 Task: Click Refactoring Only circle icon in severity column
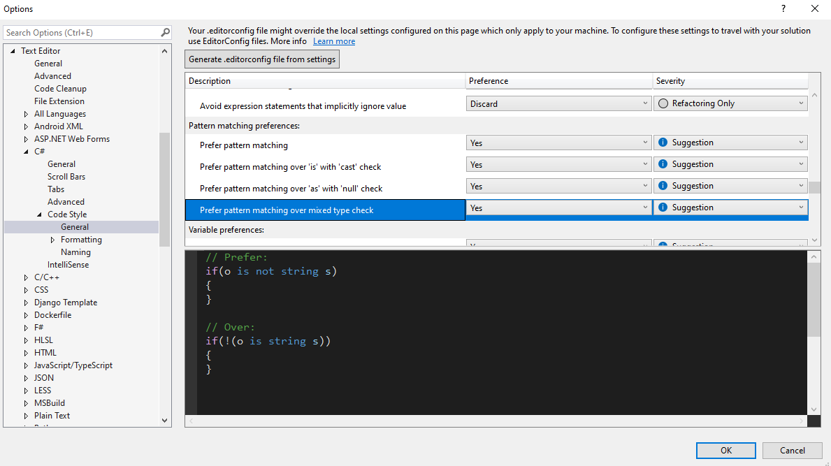click(663, 103)
